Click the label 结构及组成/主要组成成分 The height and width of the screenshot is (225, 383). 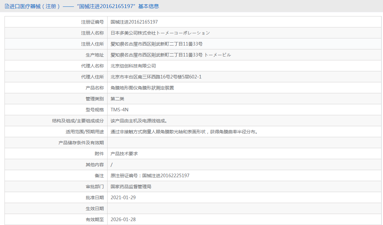click(78, 121)
